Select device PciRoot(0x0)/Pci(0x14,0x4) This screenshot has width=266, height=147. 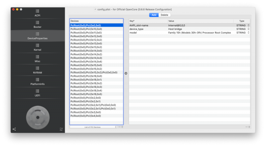(x=96, y=62)
